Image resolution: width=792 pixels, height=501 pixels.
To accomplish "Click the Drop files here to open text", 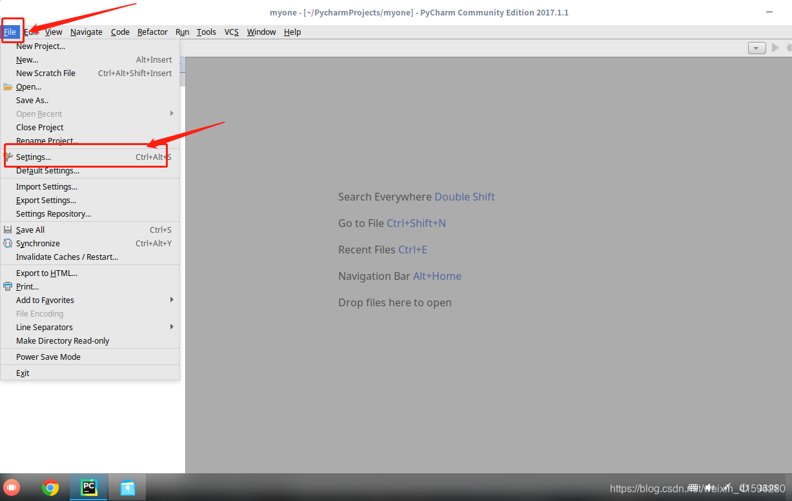I will click(x=395, y=302).
